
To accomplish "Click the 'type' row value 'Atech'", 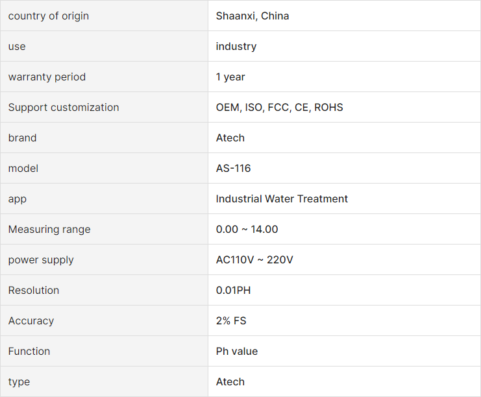I will [x=230, y=381].
